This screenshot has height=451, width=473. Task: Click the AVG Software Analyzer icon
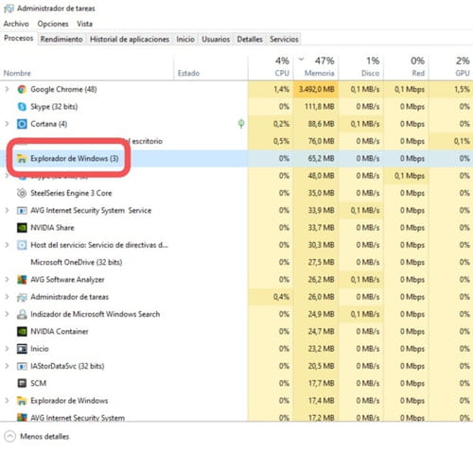click(x=22, y=280)
